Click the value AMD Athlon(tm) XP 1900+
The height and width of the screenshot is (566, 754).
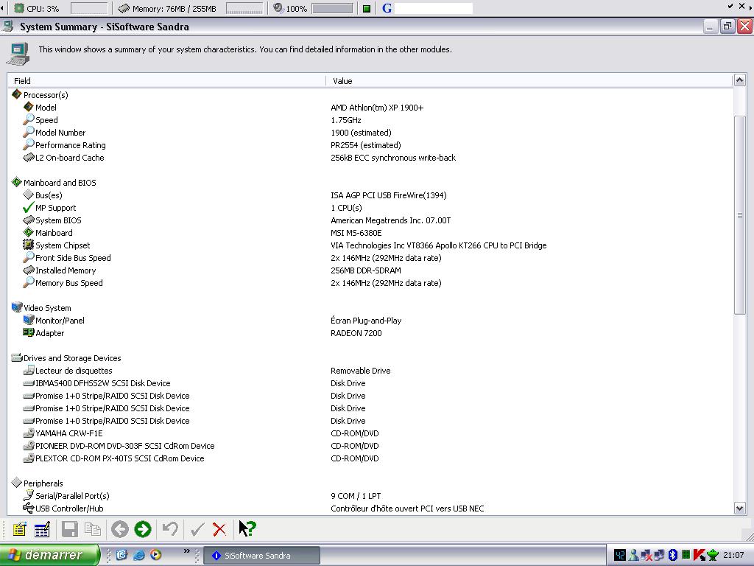click(x=377, y=108)
